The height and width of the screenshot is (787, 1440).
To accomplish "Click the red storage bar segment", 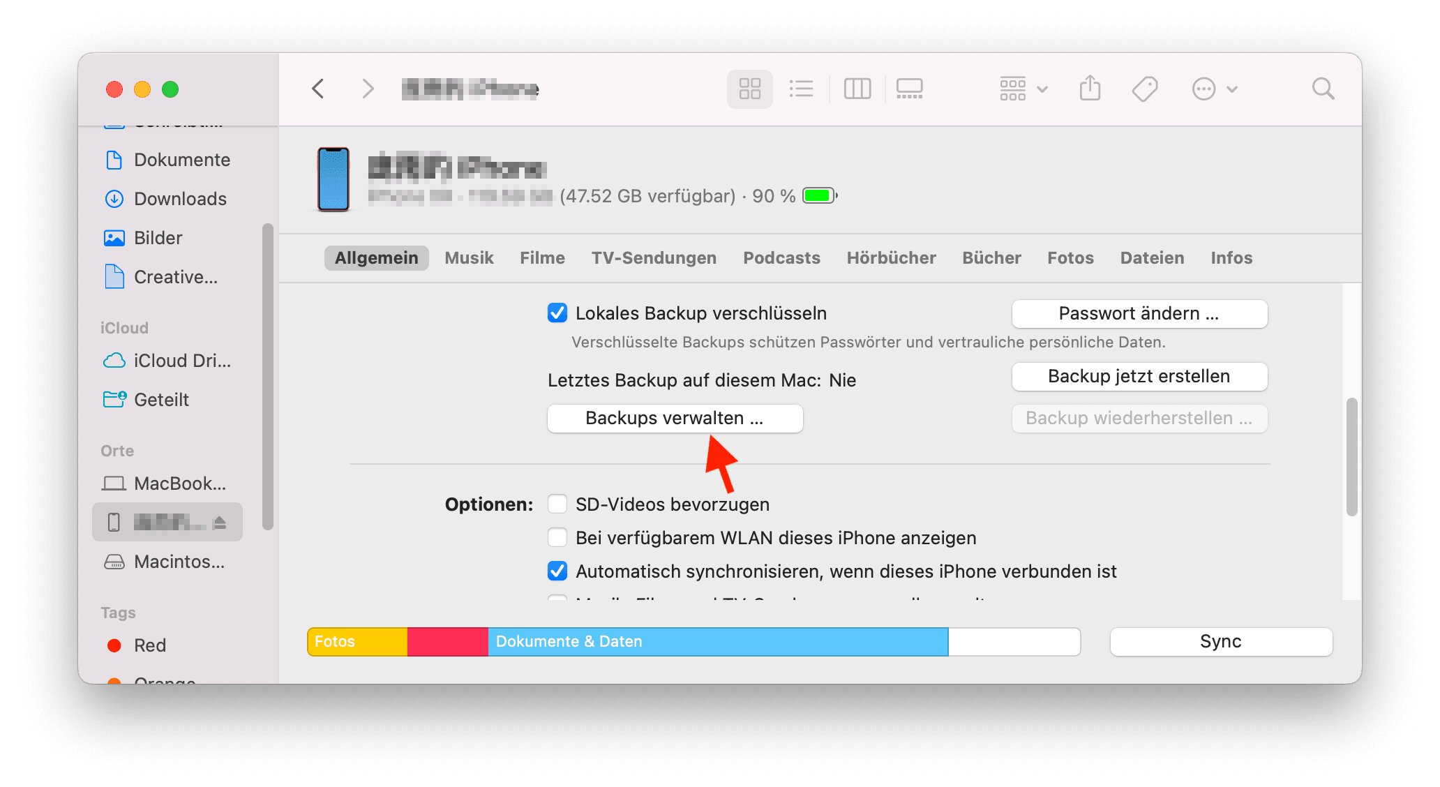I will (x=447, y=641).
